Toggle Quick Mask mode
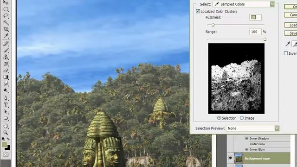 (x=6, y=154)
